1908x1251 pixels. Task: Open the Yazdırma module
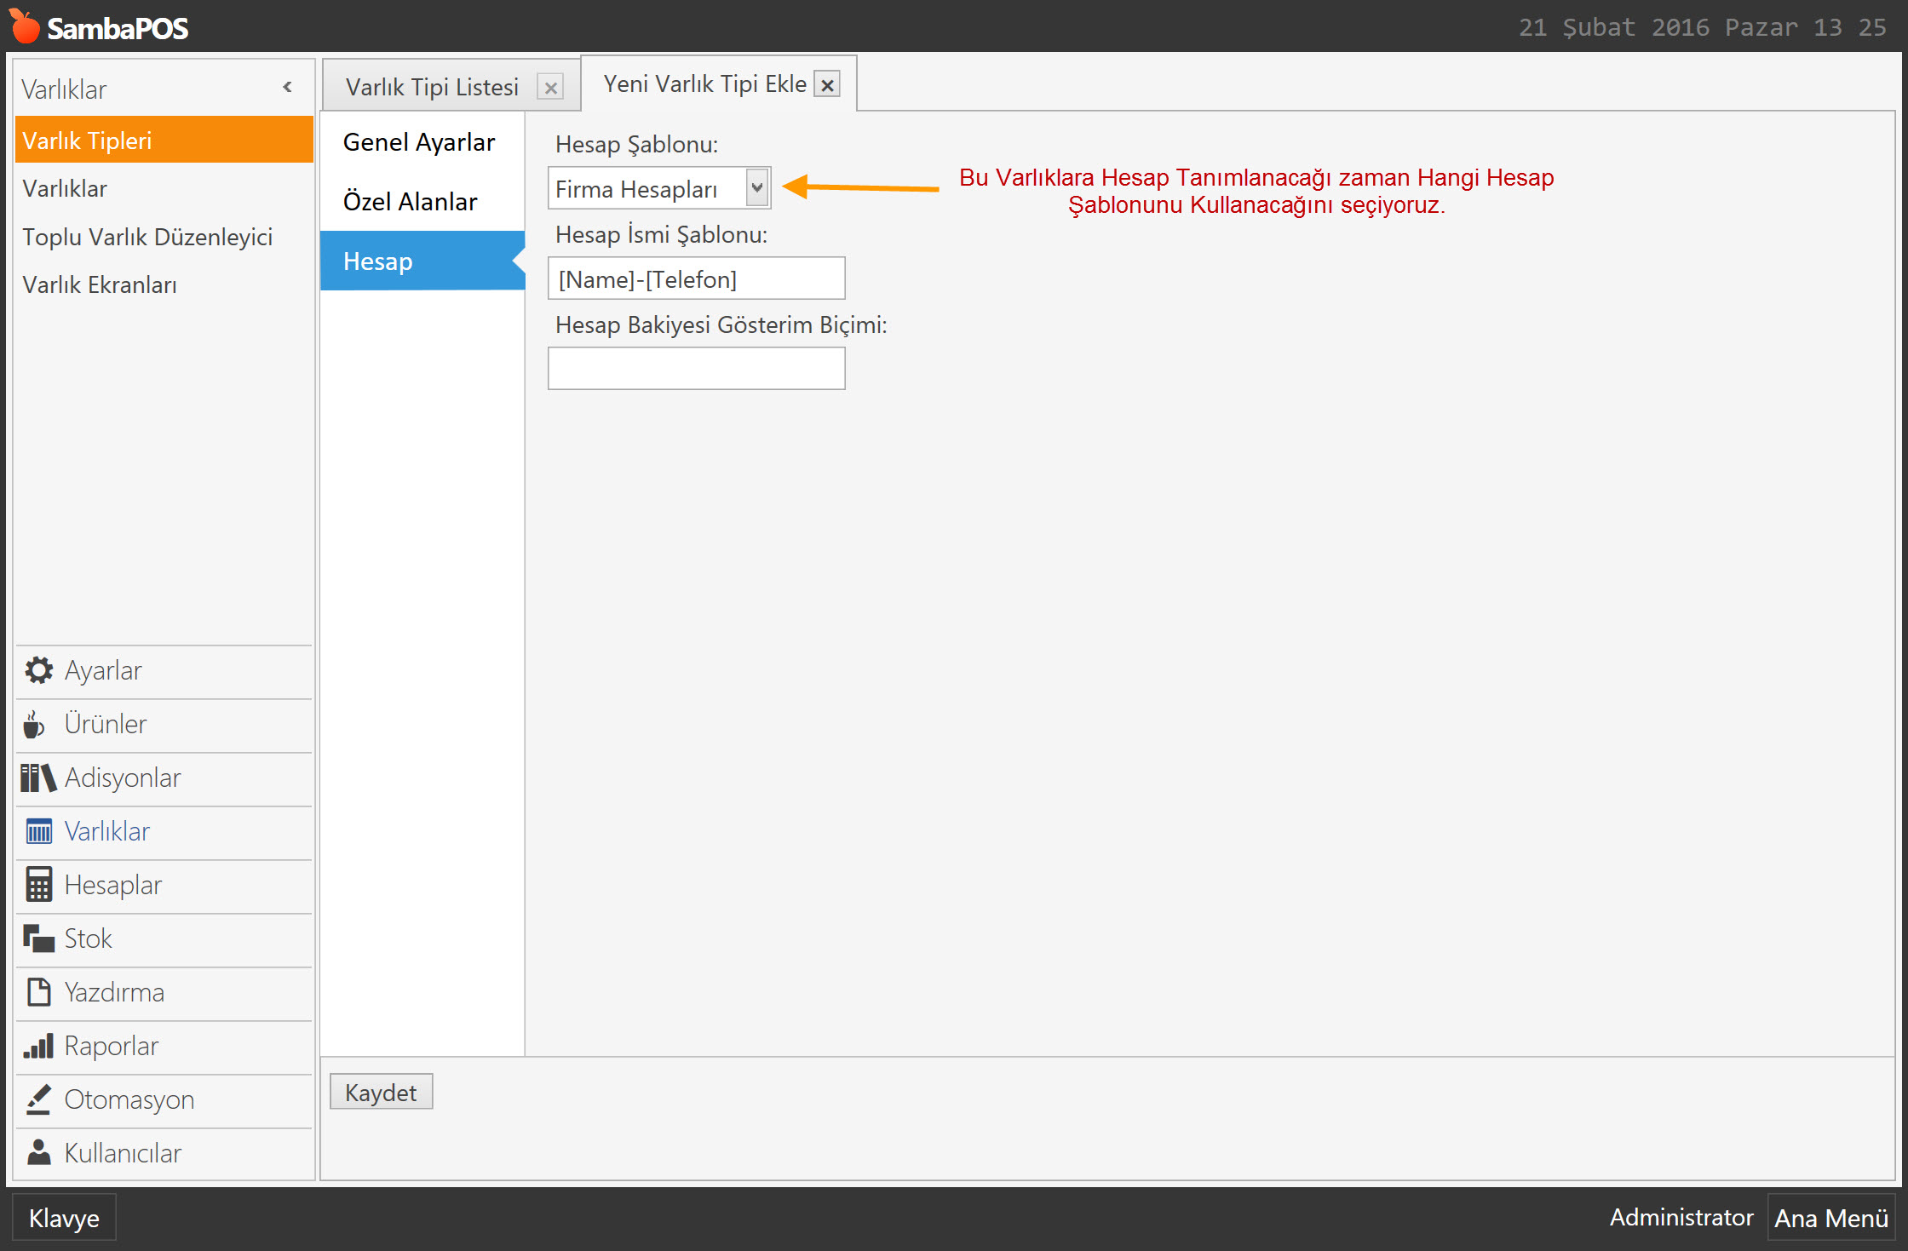pyautogui.click(x=164, y=992)
